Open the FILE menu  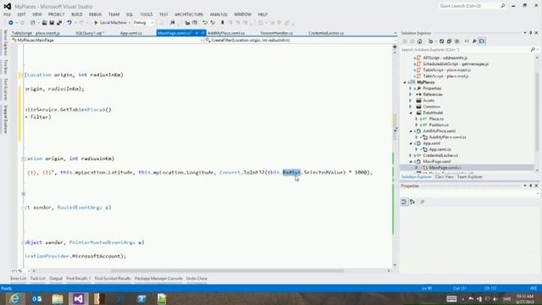tap(8, 14)
